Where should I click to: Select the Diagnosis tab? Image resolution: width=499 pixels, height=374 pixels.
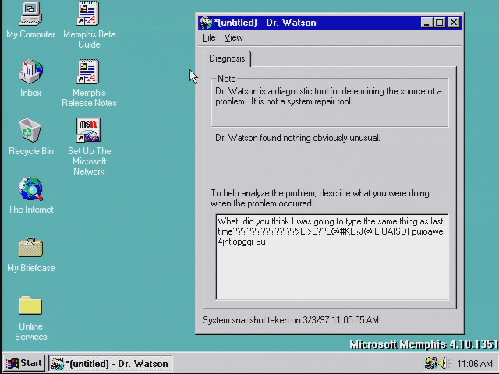pos(227,59)
